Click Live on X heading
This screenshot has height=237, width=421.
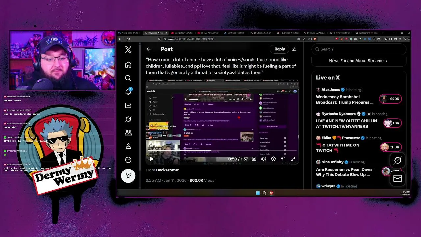(x=328, y=78)
